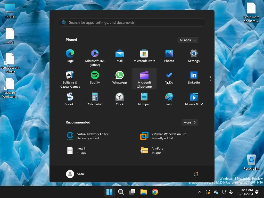
Task: Launch the Photos app
Action: click(x=169, y=56)
